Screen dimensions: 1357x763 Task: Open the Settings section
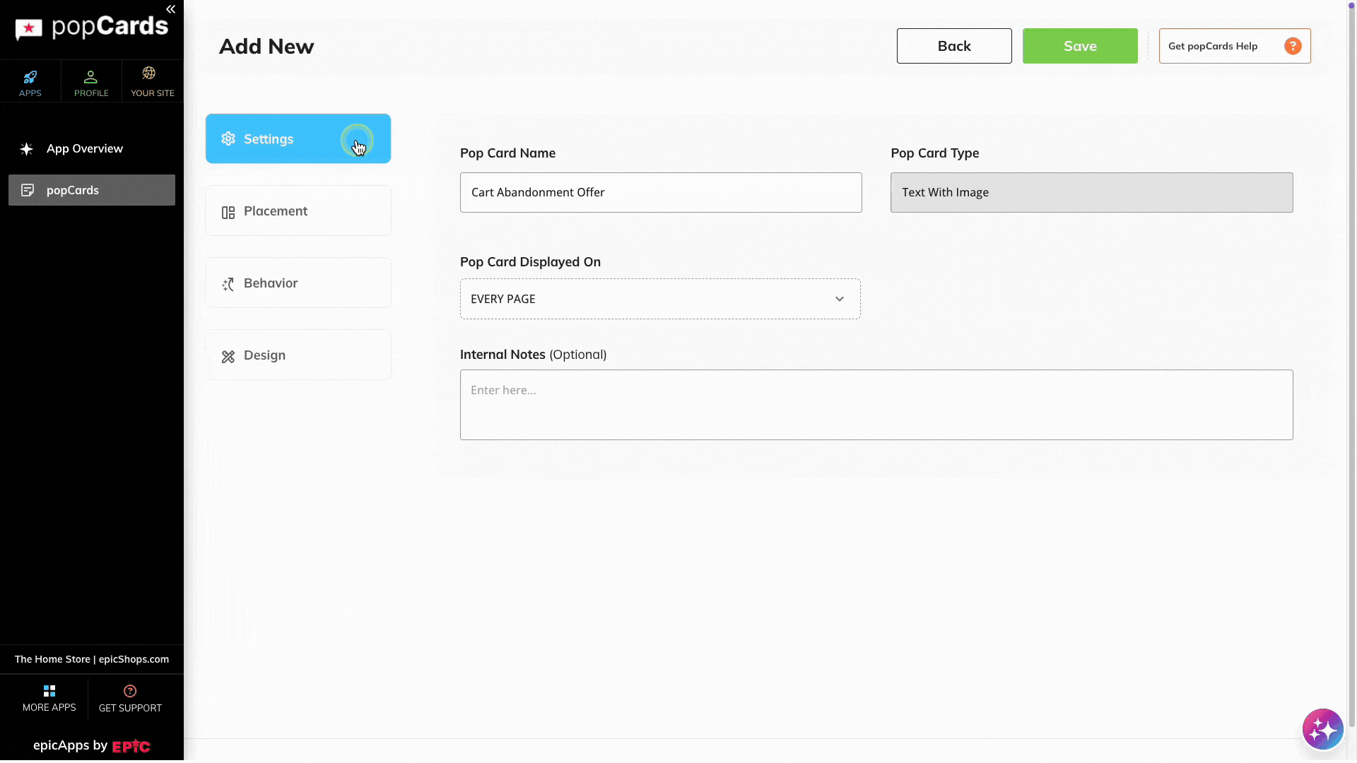(298, 138)
